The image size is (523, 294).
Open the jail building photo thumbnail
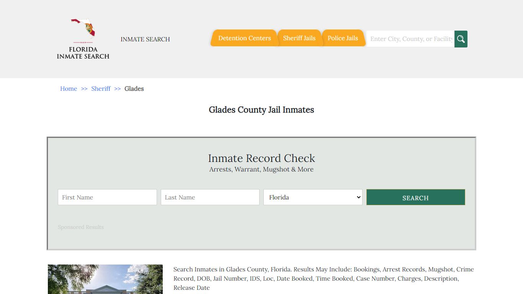(105, 279)
